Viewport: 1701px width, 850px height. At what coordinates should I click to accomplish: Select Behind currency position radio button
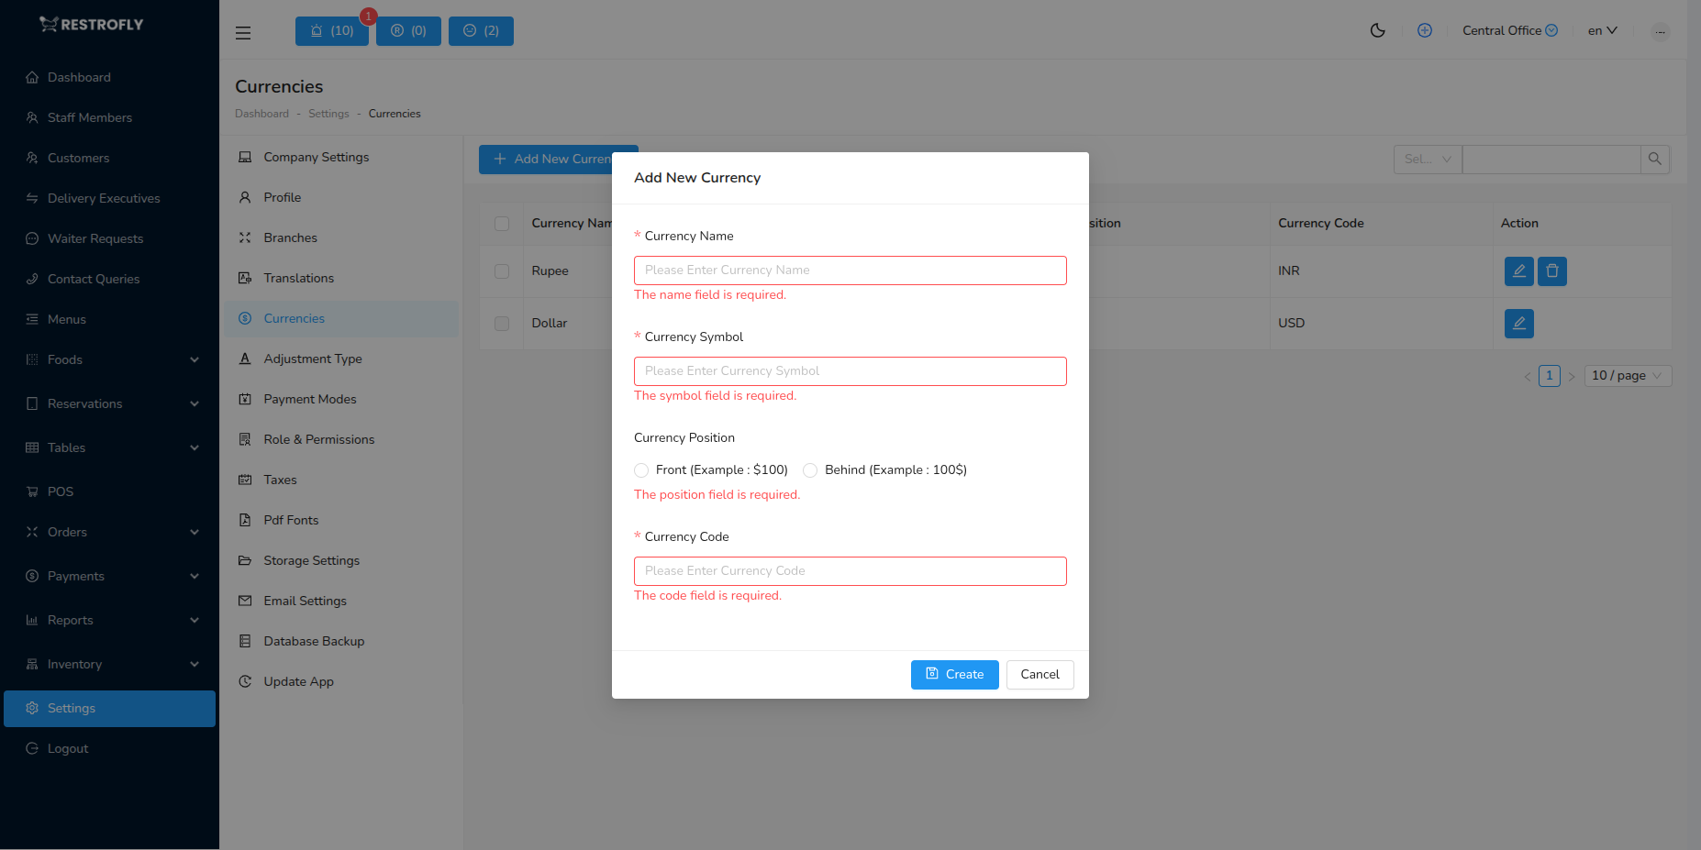point(810,469)
